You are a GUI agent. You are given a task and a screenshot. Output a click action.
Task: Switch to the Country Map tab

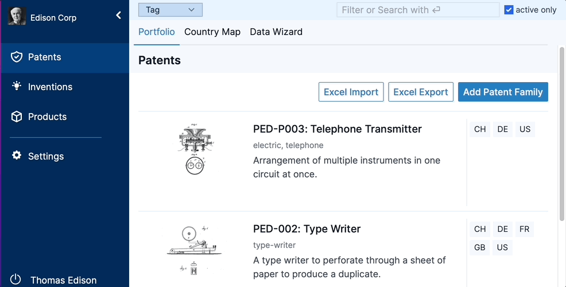pos(212,32)
